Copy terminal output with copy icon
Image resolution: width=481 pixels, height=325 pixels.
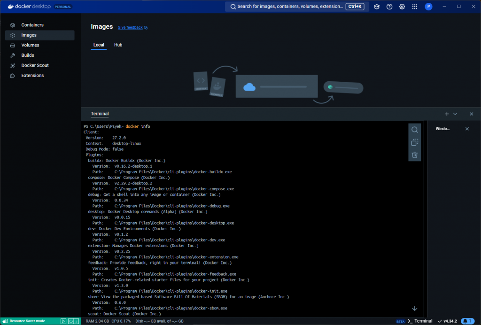(414, 142)
